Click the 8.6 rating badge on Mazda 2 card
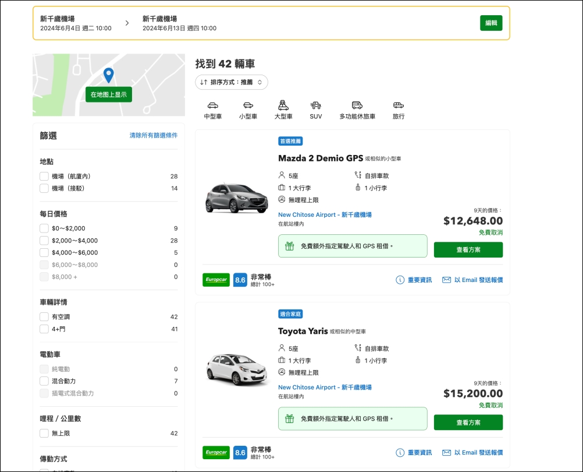 coord(240,280)
